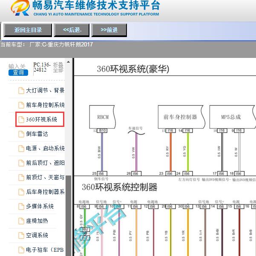Go back with the <<后退 button
This screenshot has height=256, width=256.
coord(72,30)
